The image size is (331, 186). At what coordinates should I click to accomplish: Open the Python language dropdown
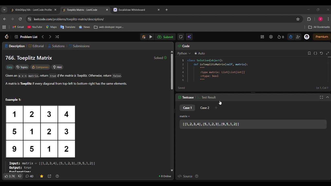click(184, 53)
